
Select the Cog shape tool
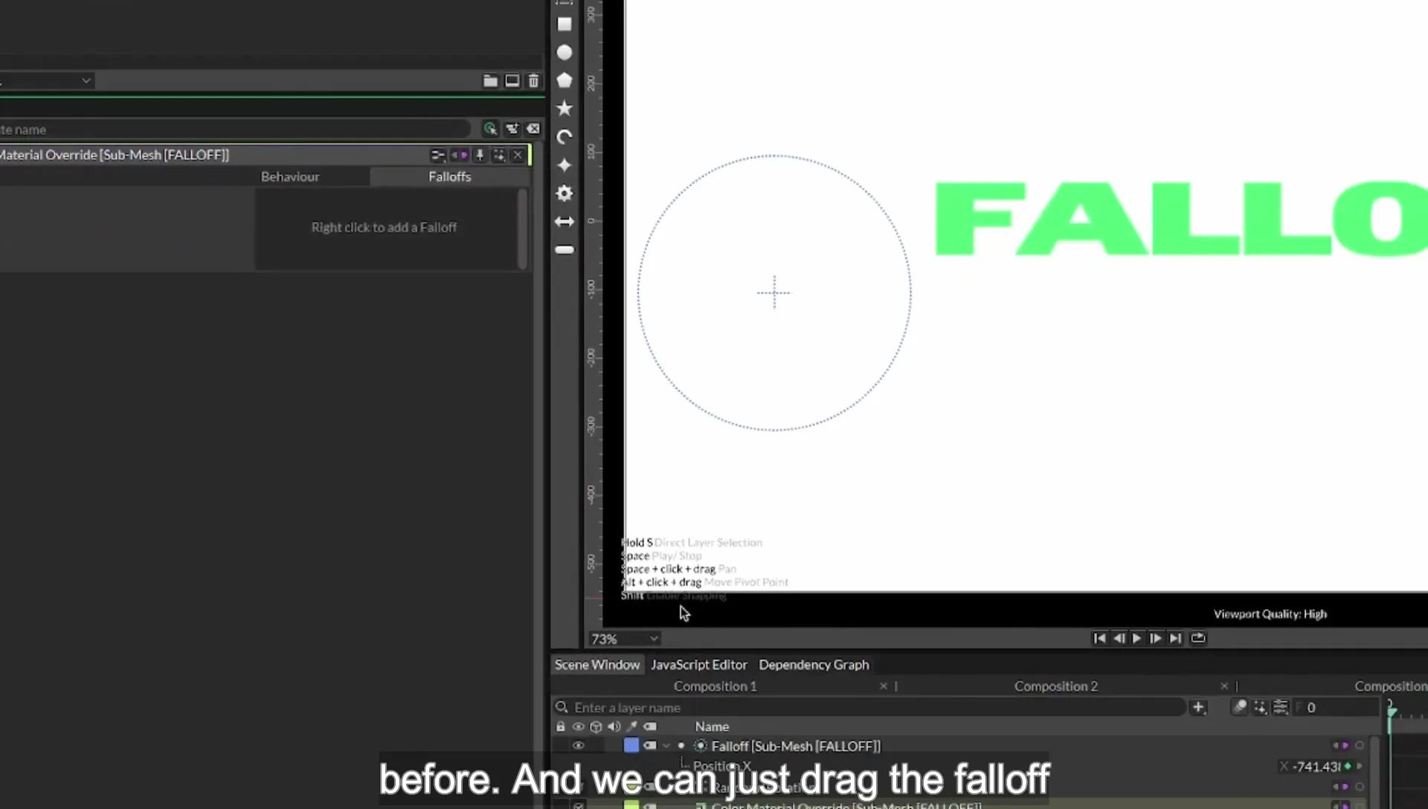[x=565, y=193]
